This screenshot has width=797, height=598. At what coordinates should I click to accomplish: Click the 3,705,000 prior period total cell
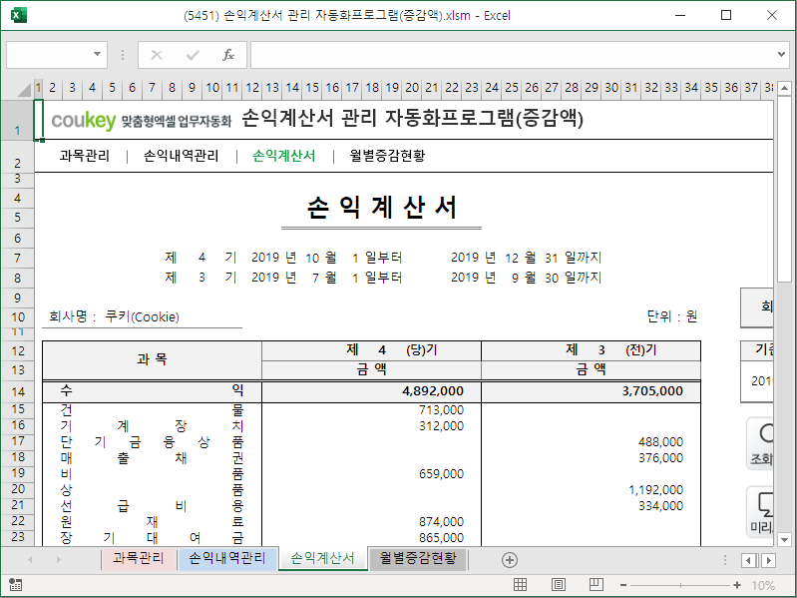[592, 391]
